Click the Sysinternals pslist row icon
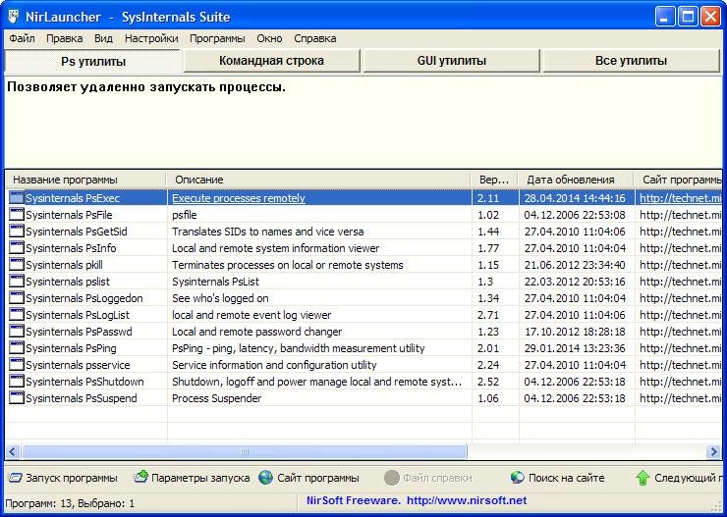Image resolution: width=727 pixels, height=517 pixels. (17, 282)
